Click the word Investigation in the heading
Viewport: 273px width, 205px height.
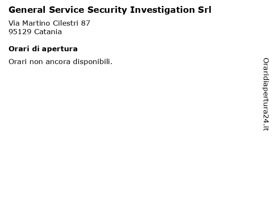point(162,10)
